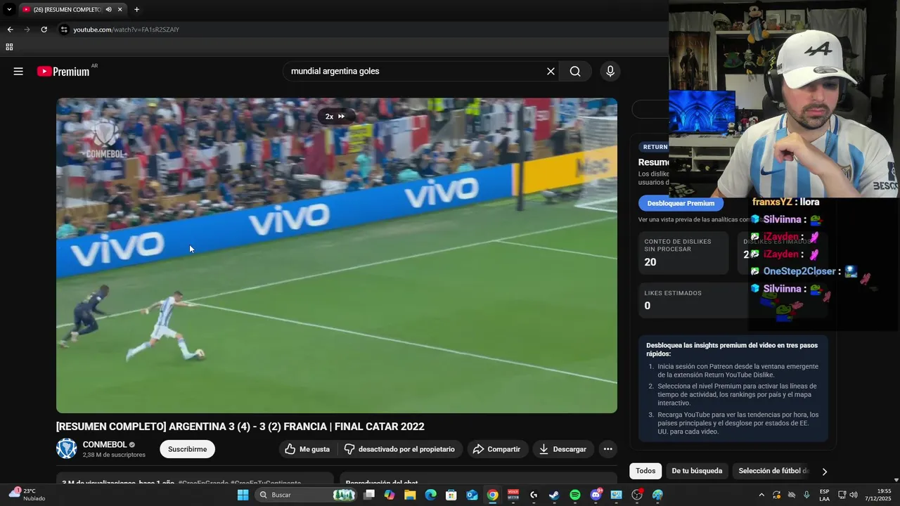
Task: Mute the tab using its speaker icon
Action: pos(109,10)
